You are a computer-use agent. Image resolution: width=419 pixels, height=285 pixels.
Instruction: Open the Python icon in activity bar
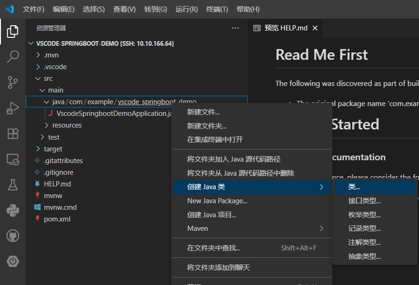[13, 210]
